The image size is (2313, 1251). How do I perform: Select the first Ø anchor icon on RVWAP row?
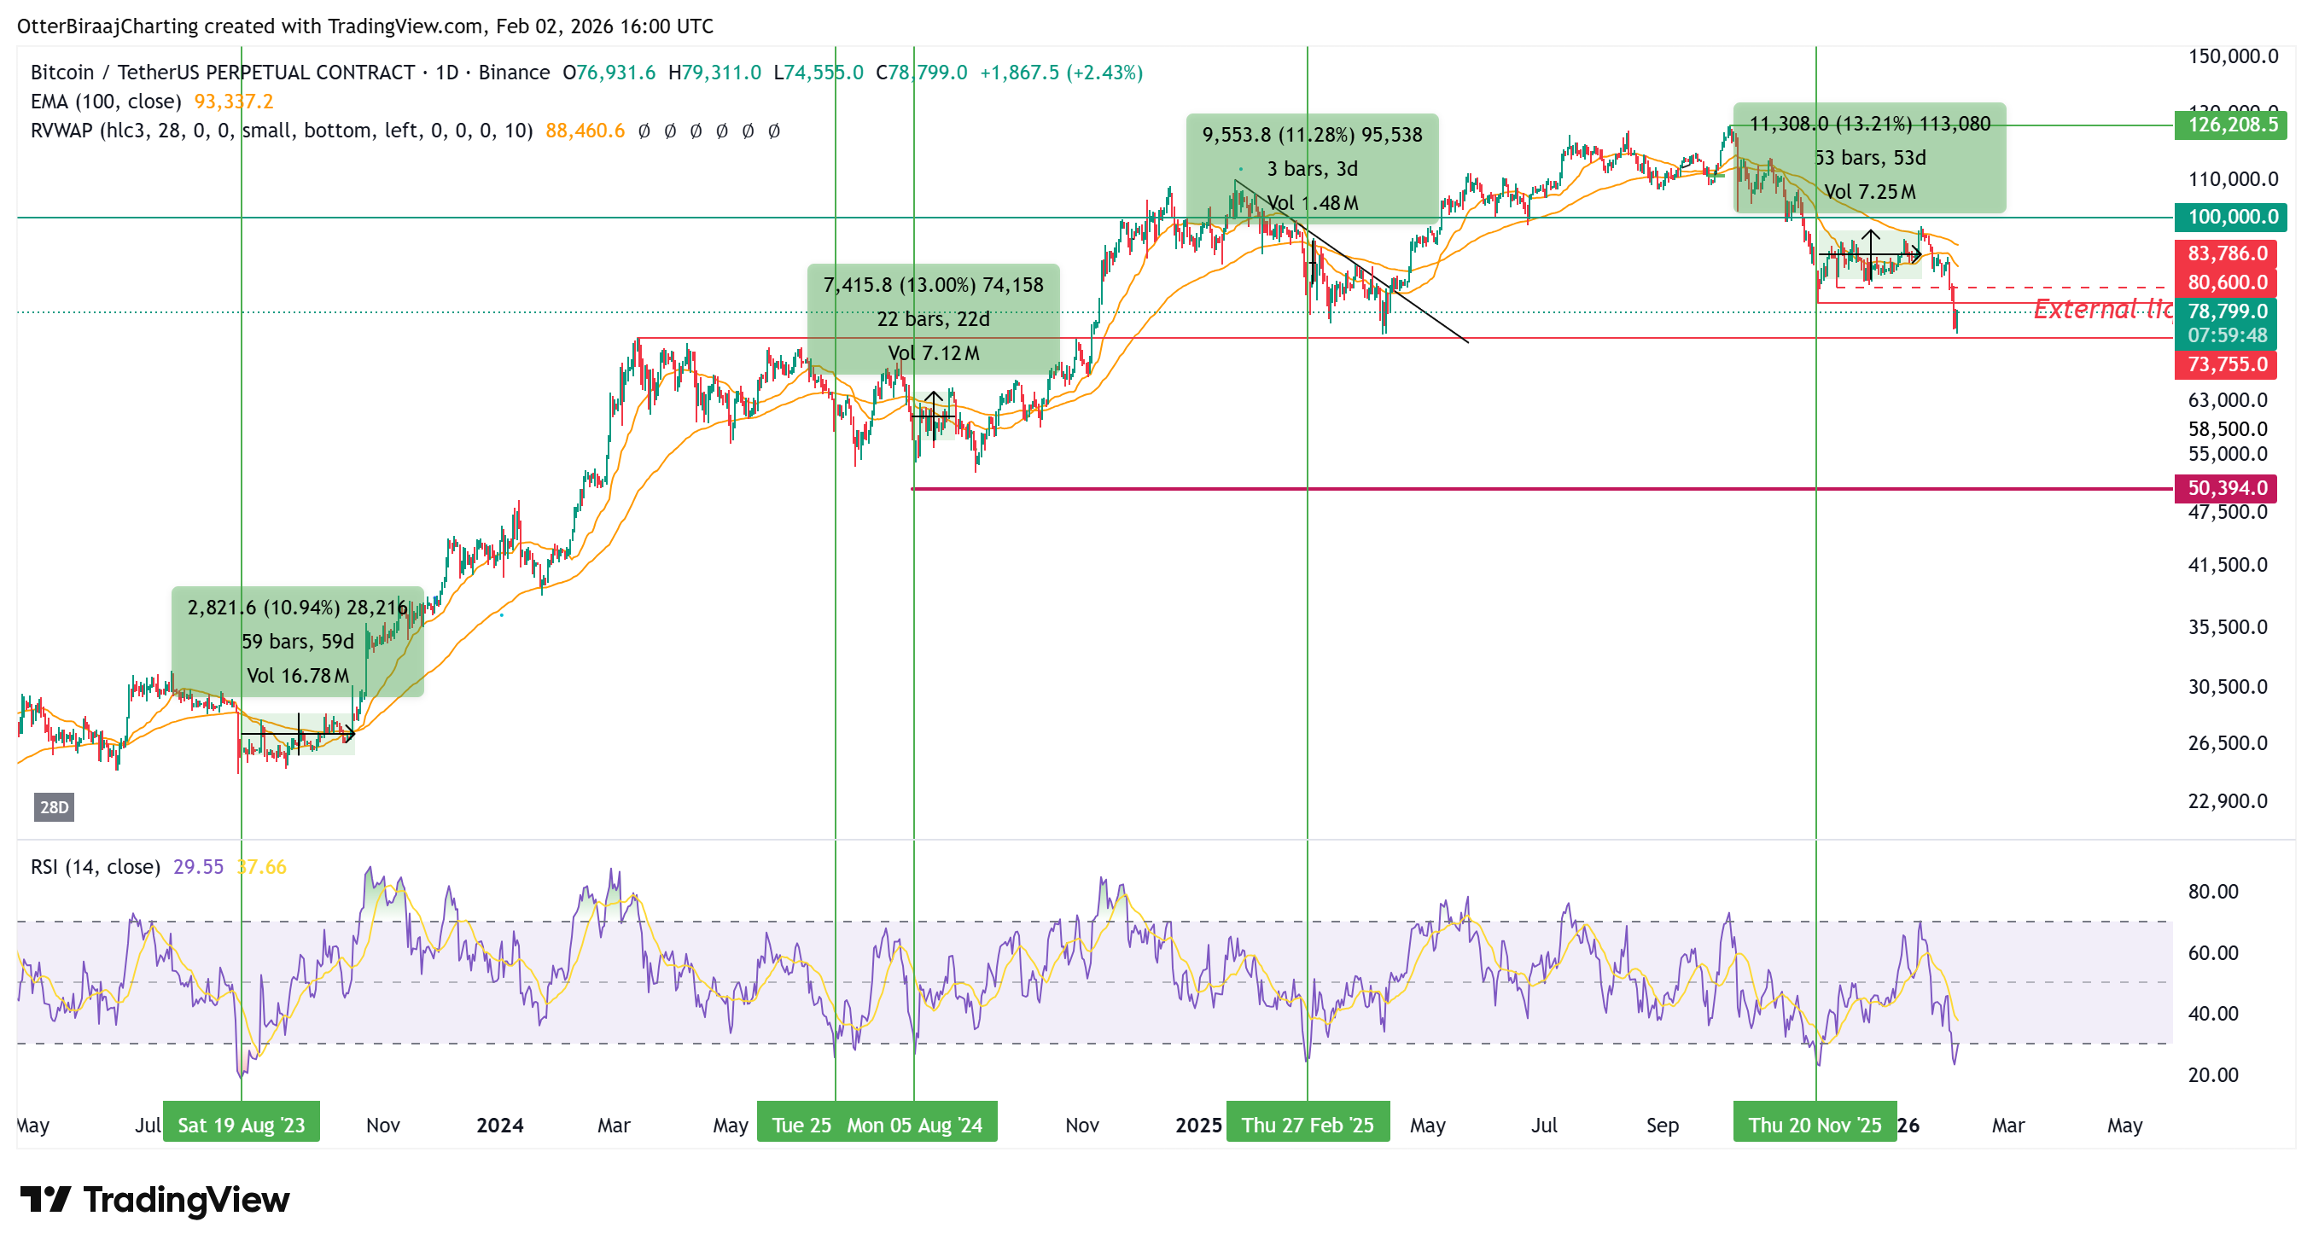[644, 131]
